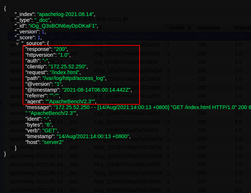251x193 pixels.
Task: Select the host value "server2"
Action: (x=53, y=142)
